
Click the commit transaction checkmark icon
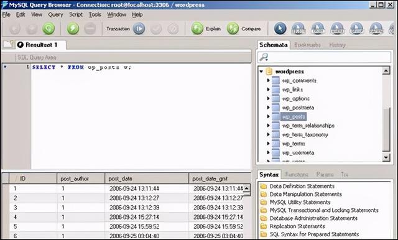[x=156, y=29]
